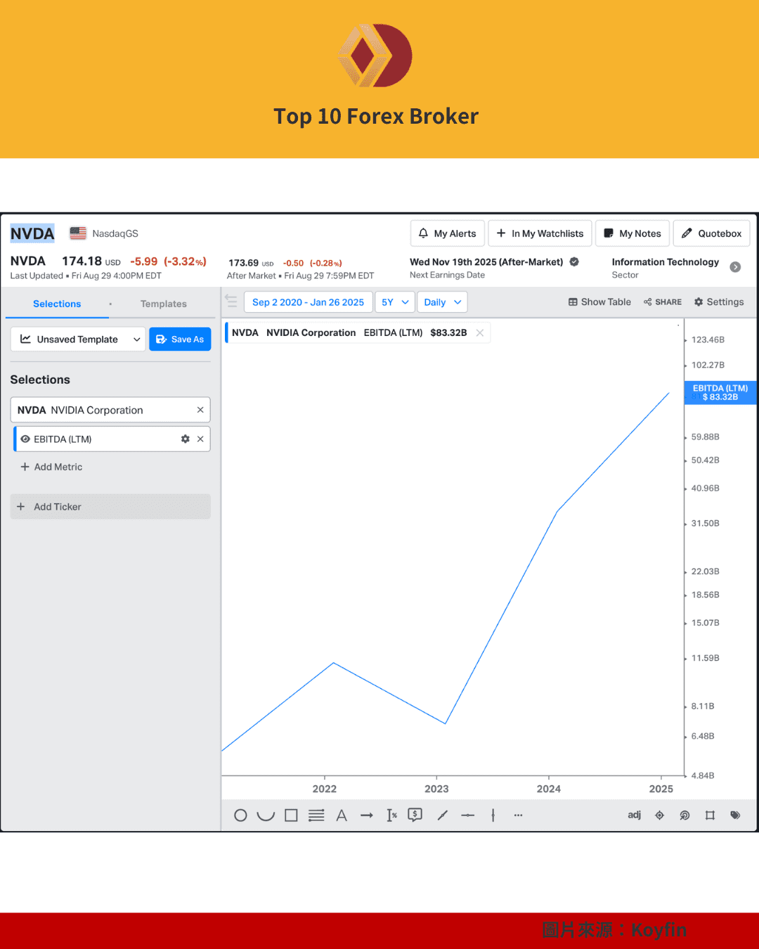Click the EBITDA (LTM) blue value label
759x949 pixels.
(x=720, y=393)
